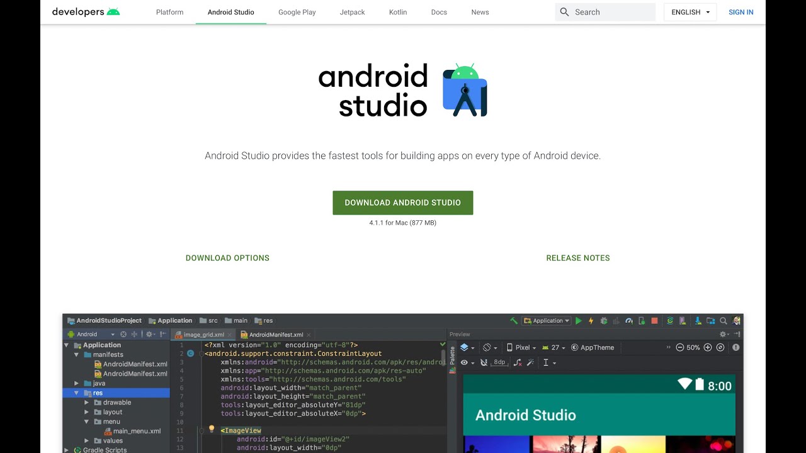Click the clear constraints icon

point(518,363)
